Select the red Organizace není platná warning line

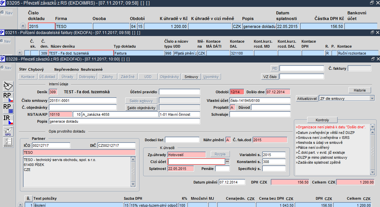coord(331,127)
